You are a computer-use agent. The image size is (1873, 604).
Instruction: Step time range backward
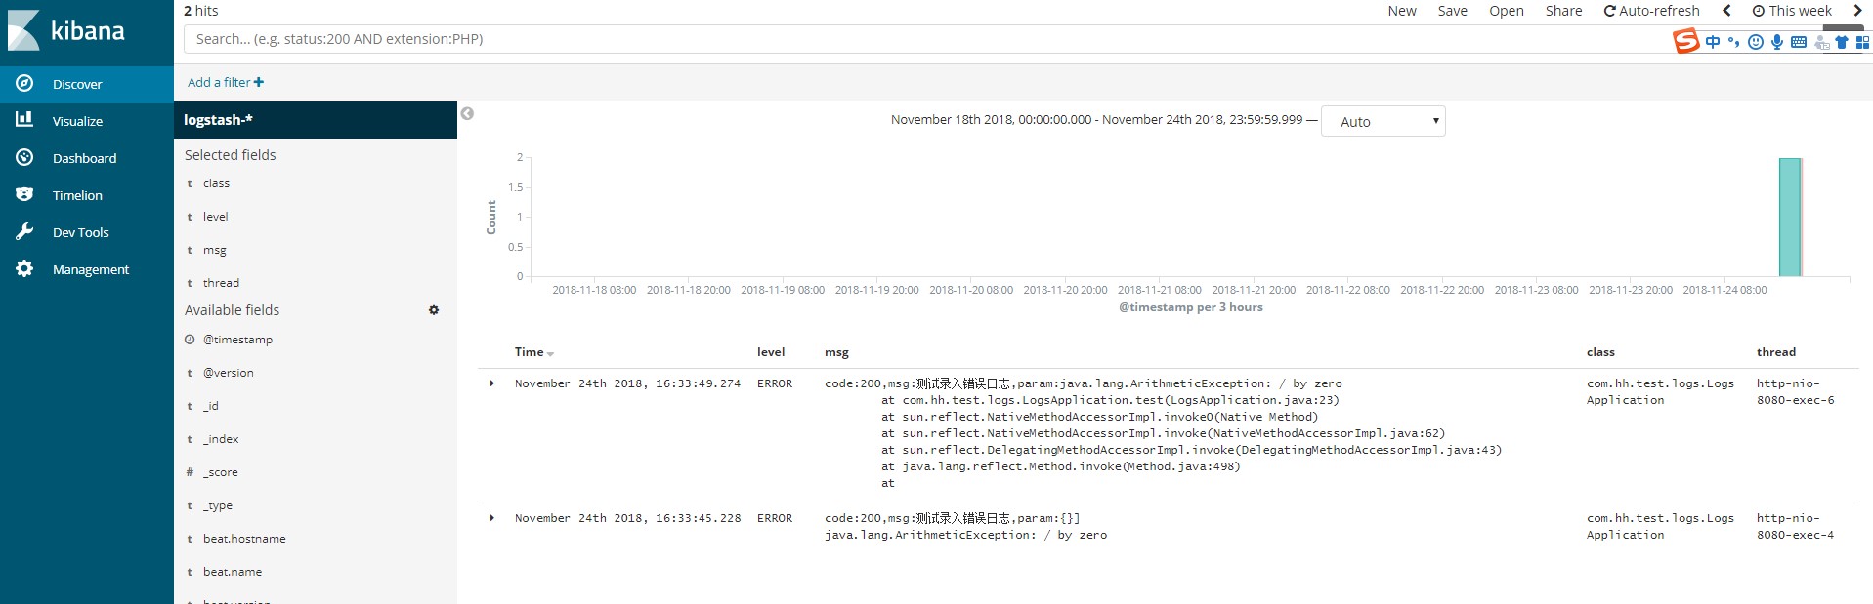coord(1726,11)
